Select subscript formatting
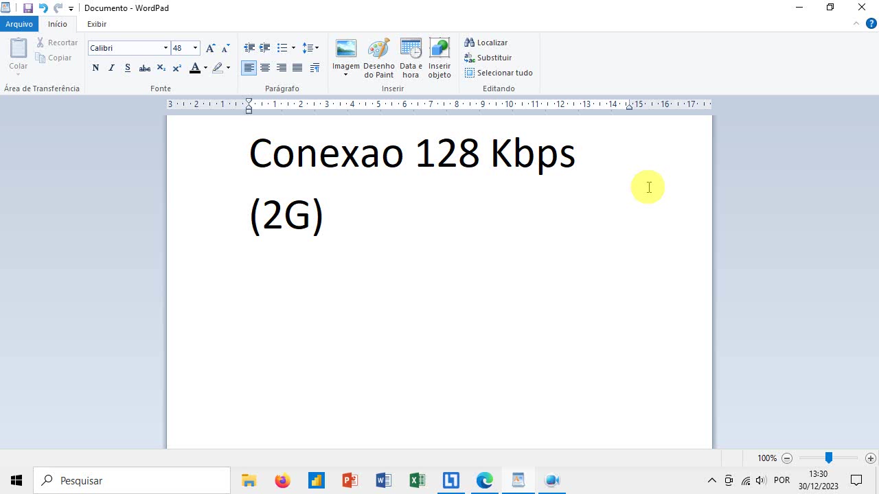This screenshot has height=494, width=879. click(x=161, y=67)
